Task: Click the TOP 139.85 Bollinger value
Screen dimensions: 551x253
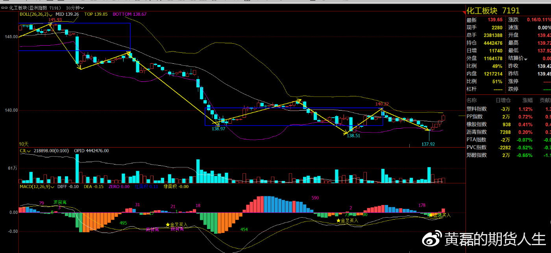Action: 96,14
